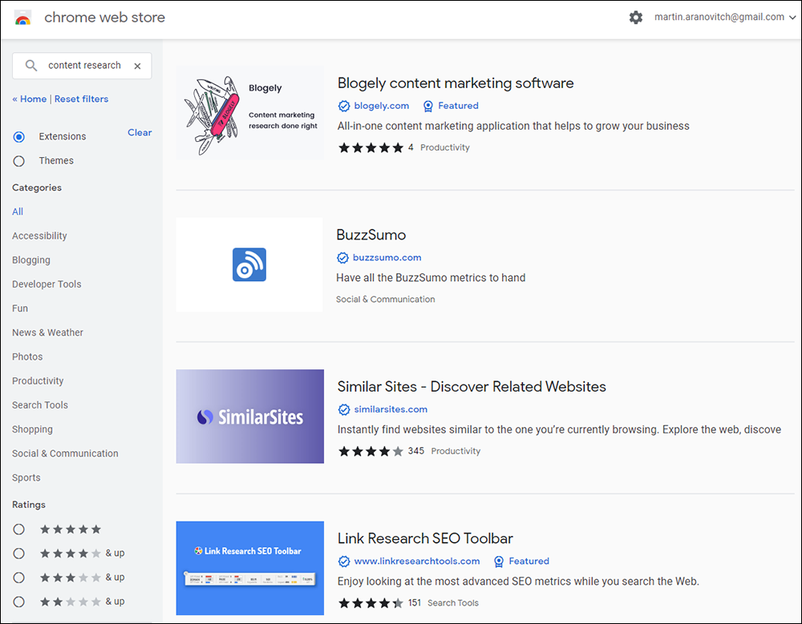Viewport: 802px width, 624px height.
Task: Click the SimilarSites extension thumbnail
Action: click(250, 417)
